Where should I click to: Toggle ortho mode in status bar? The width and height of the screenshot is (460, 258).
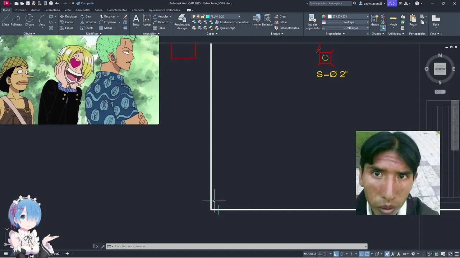[x=336, y=254]
